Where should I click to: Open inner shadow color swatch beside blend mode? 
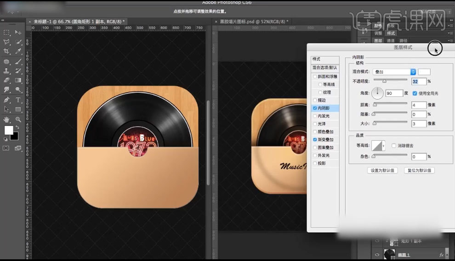coord(424,72)
